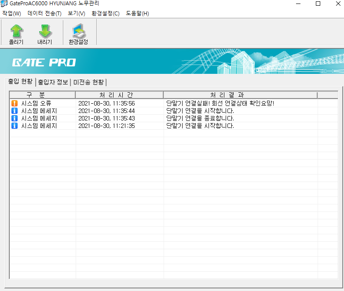
Task: Select the timestamp 2021-08-30, 11:21:35
Action: click(x=106, y=126)
